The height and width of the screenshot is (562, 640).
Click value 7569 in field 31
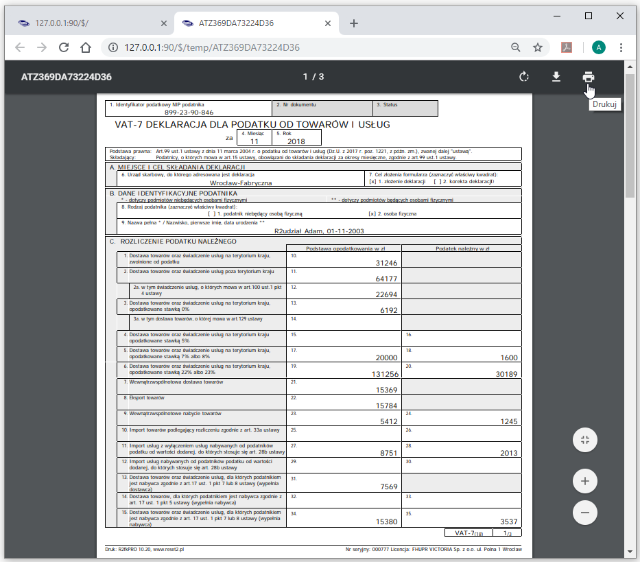(x=389, y=487)
